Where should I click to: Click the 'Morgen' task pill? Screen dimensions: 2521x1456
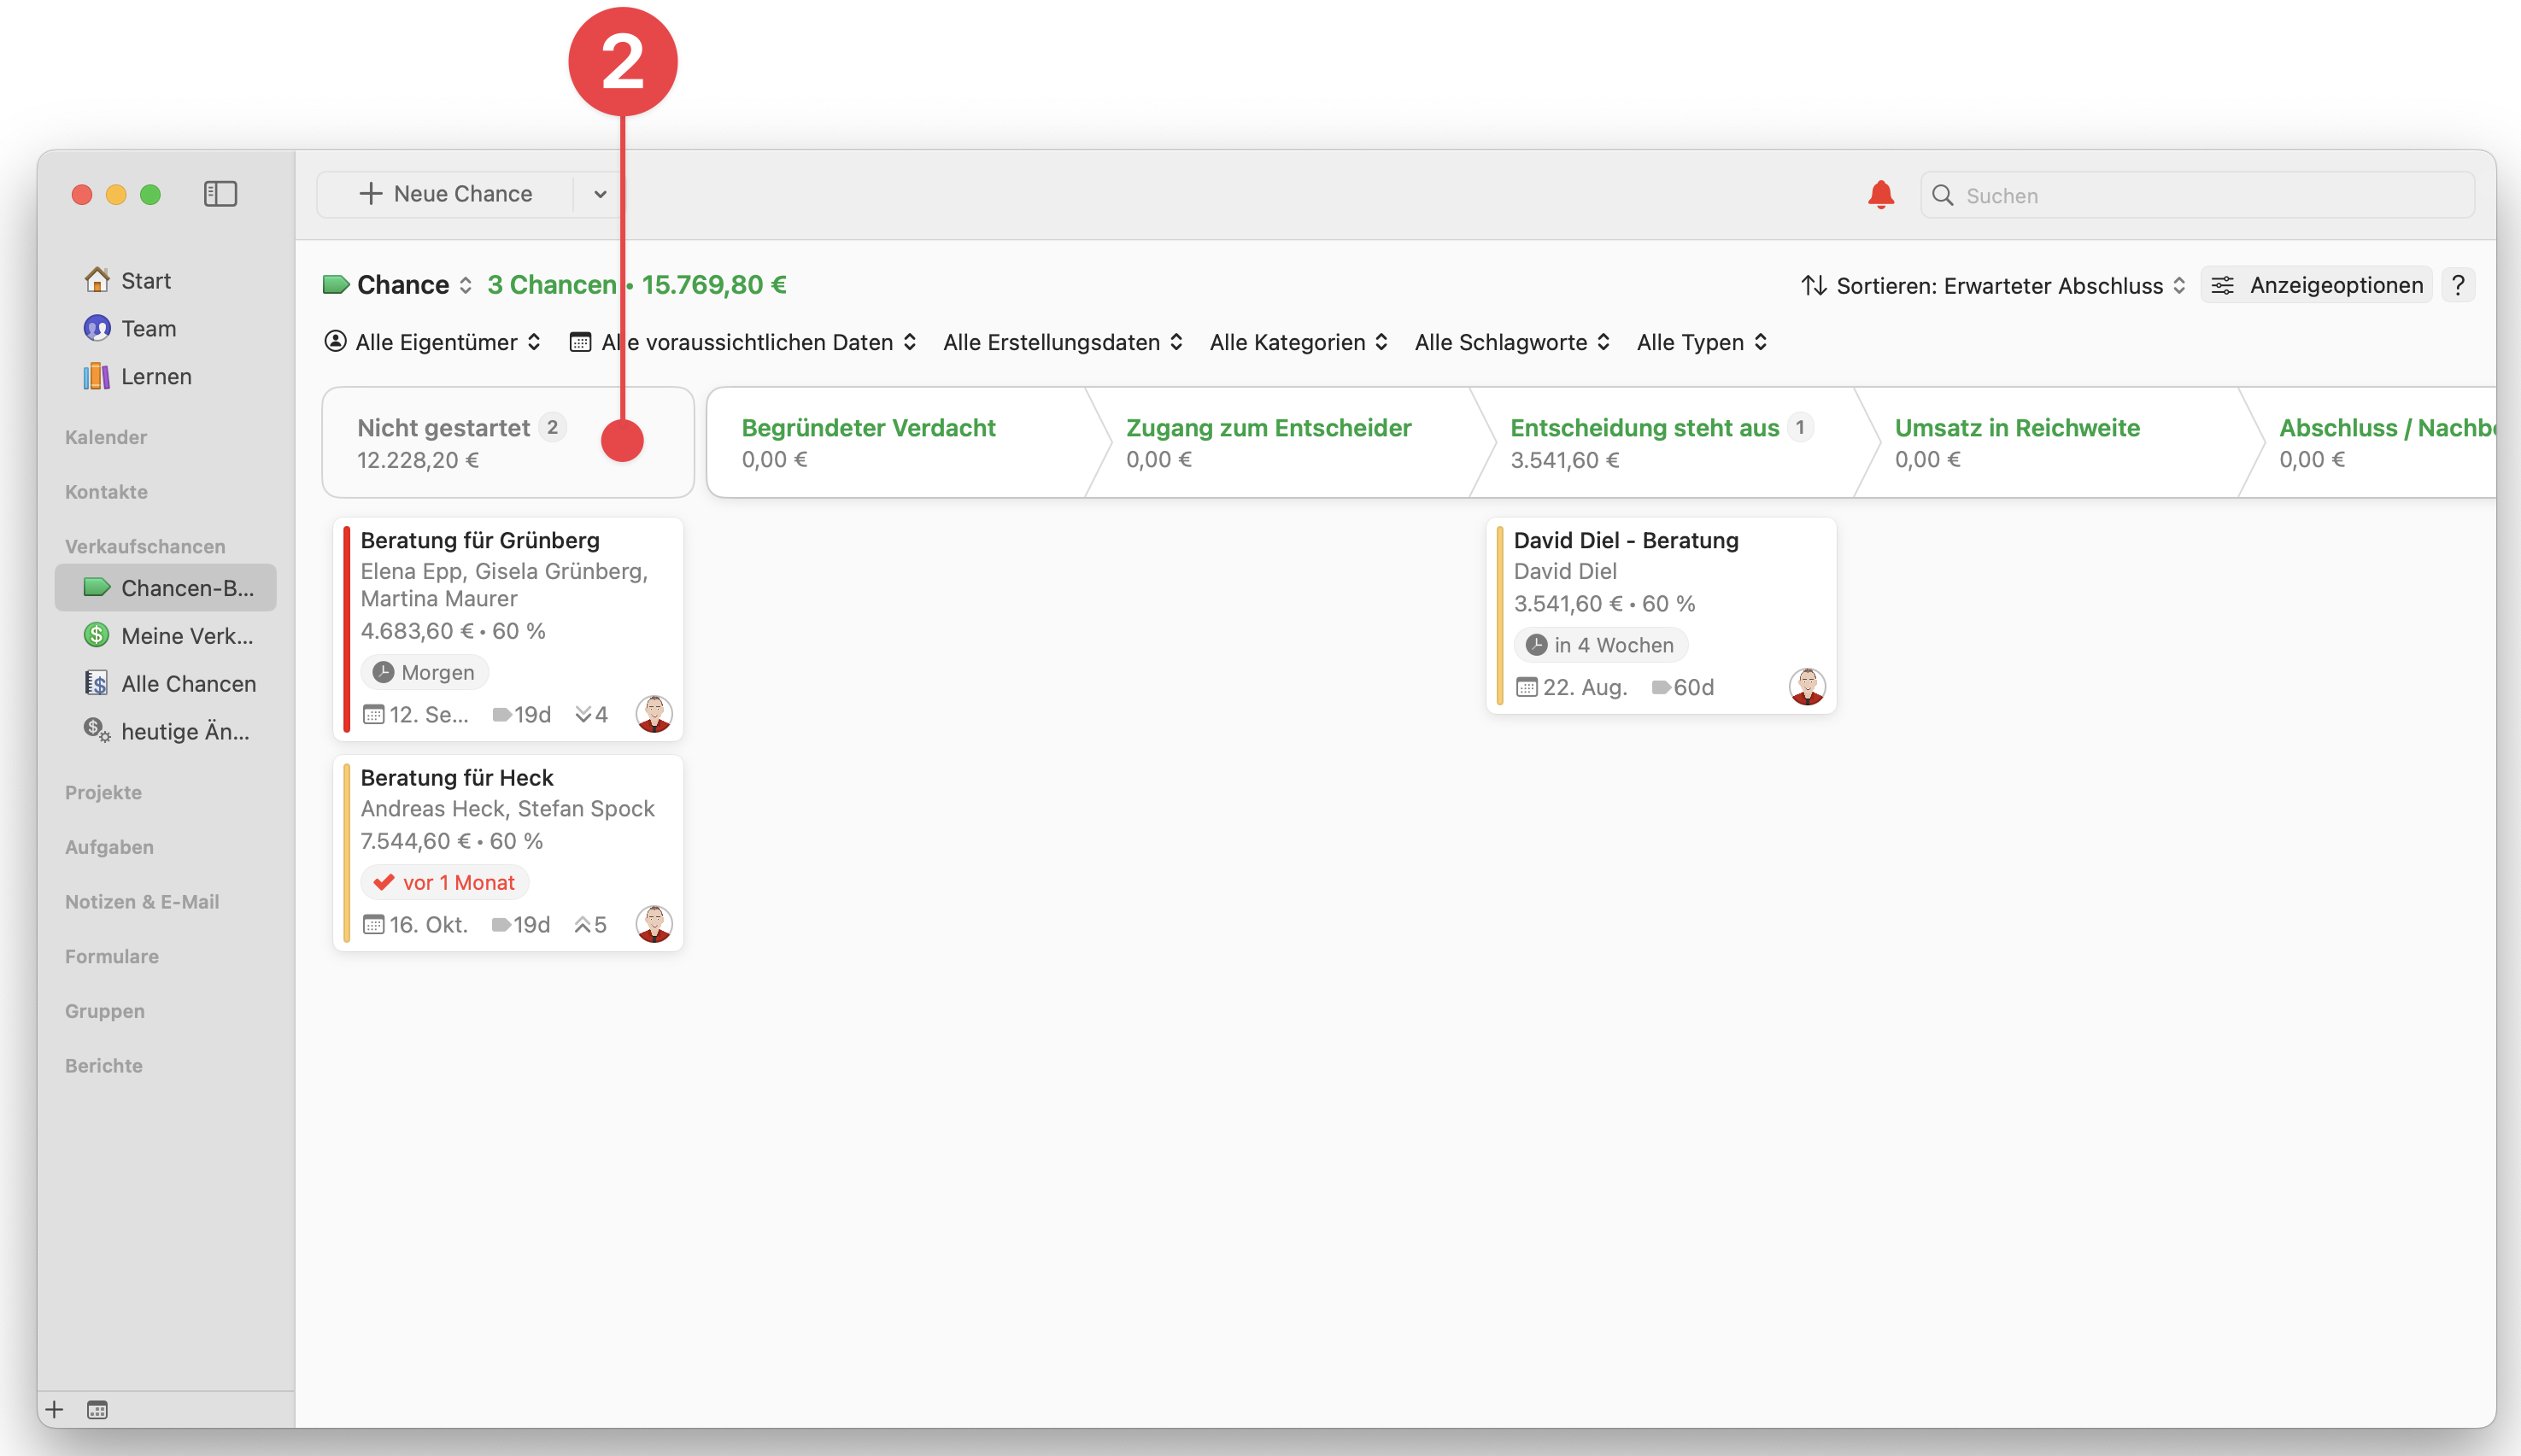click(425, 672)
